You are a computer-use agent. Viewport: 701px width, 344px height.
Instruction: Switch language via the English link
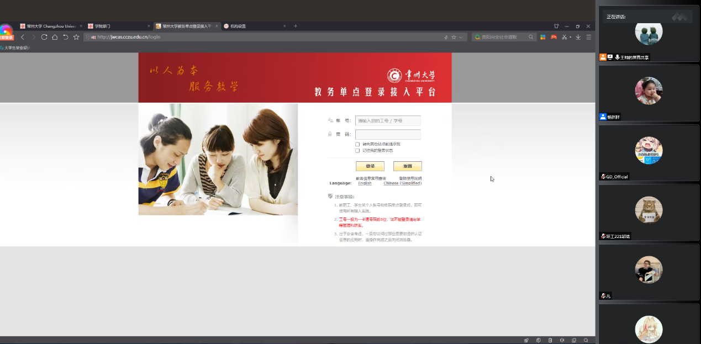(x=365, y=183)
